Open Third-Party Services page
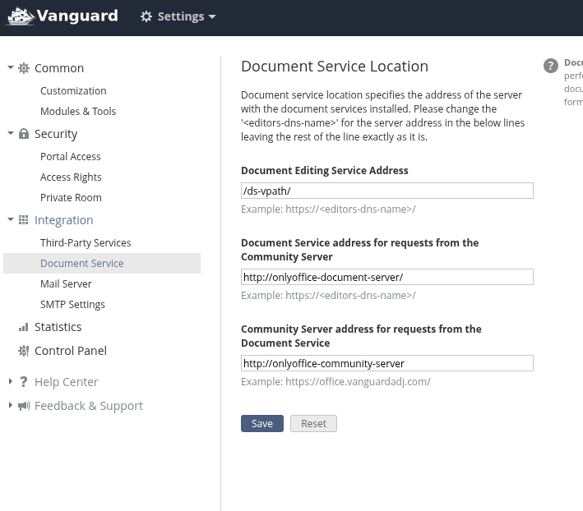Image resolution: width=583 pixels, height=511 pixels. click(x=86, y=243)
